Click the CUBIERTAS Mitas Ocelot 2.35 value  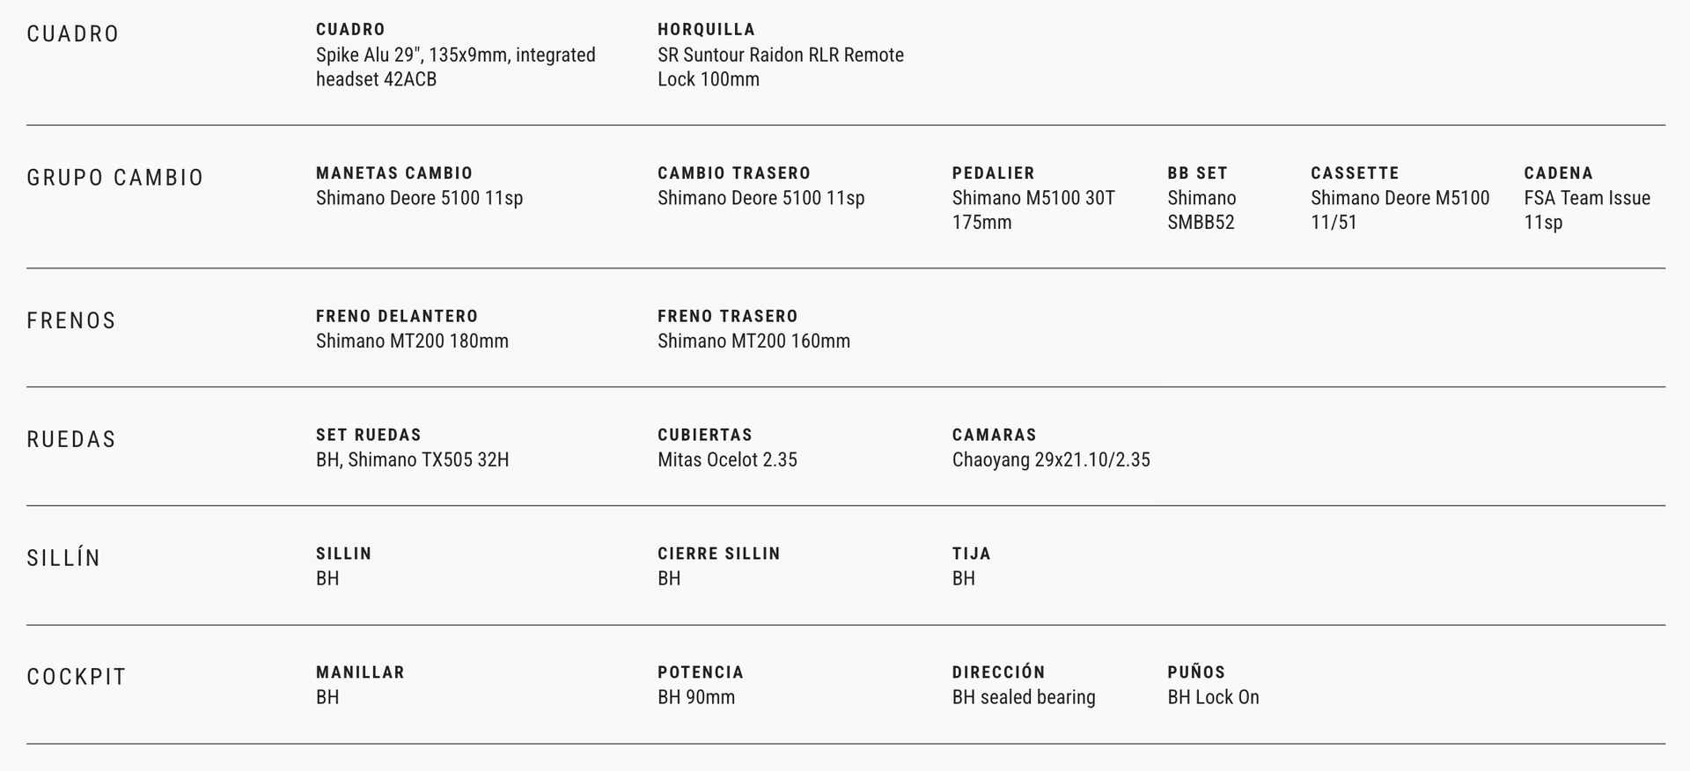pyautogui.click(x=727, y=460)
